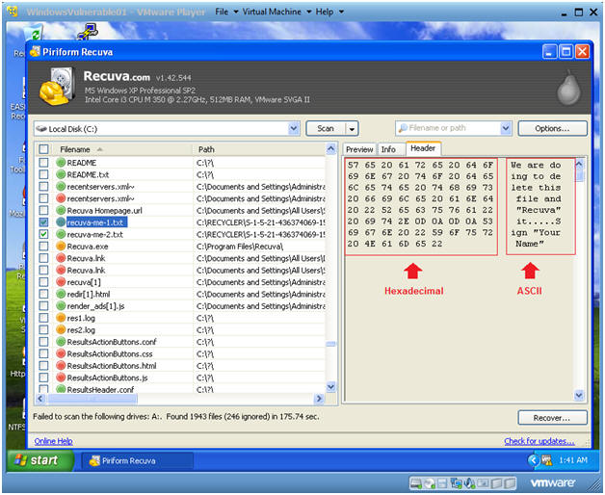
Task: Click header pane vertical scrollbar thumb
Action: (579, 176)
